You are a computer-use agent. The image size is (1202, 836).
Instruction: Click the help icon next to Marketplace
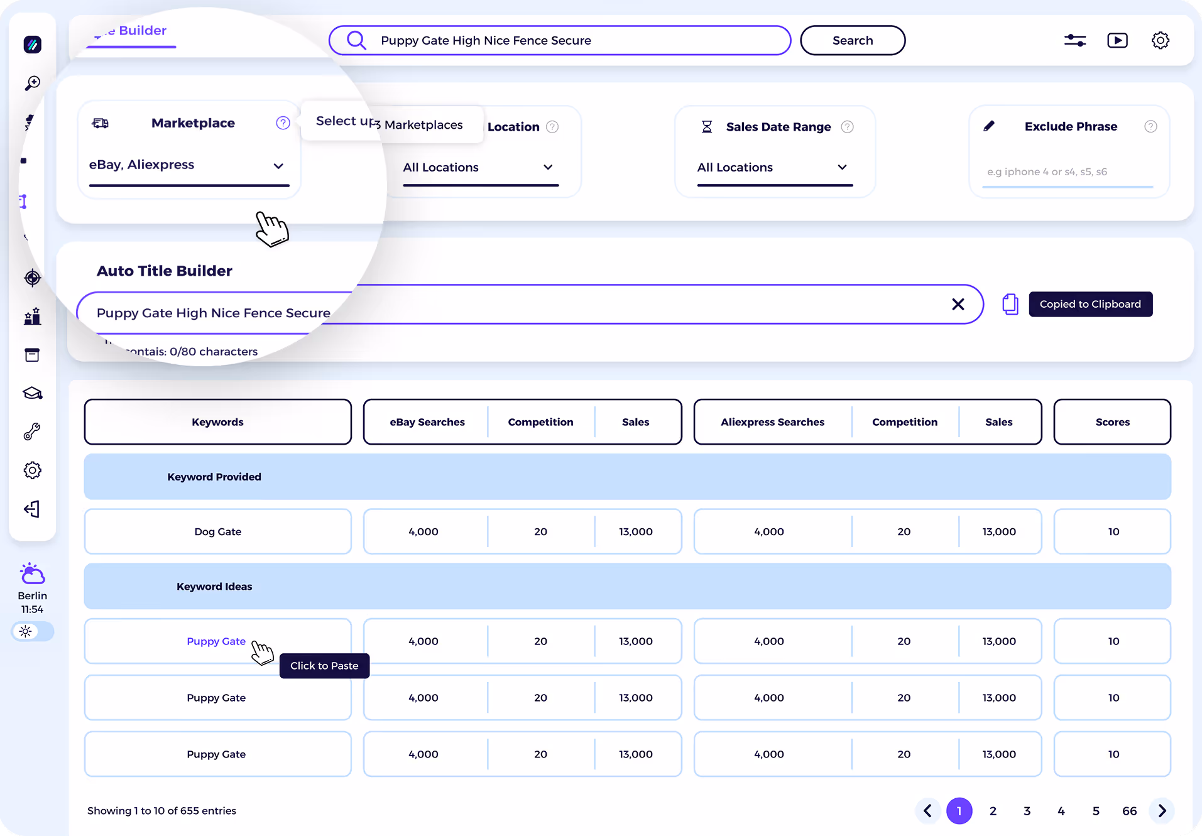pos(283,123)
